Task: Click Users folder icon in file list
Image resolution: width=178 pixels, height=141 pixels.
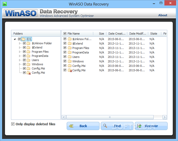Action: pos(70,57)
